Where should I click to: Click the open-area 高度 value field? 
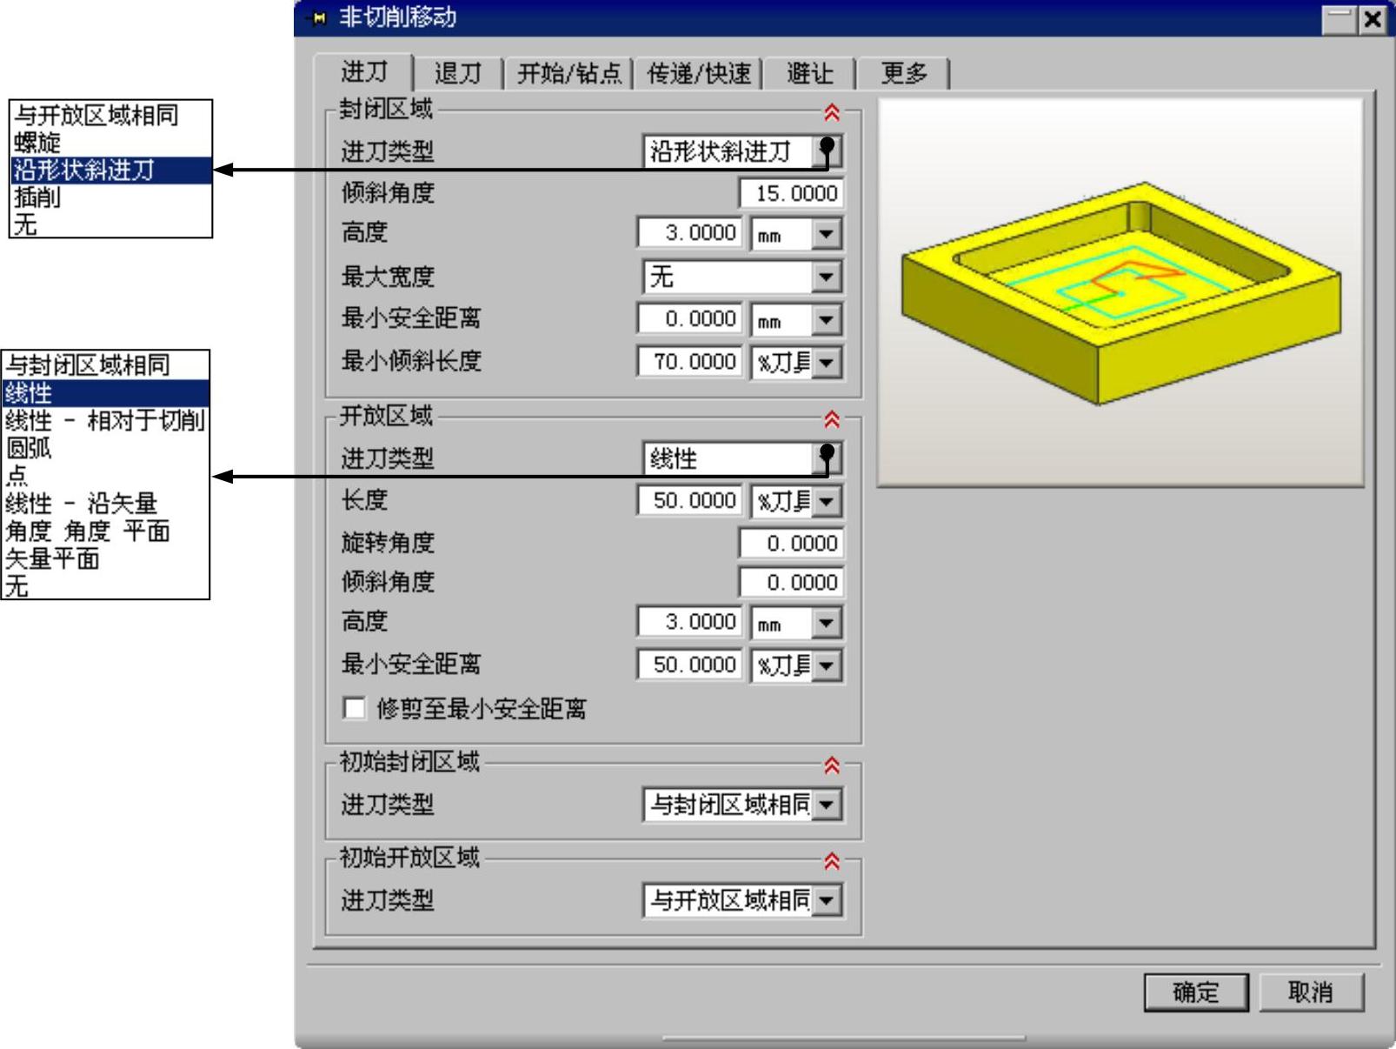pos(690,622)
